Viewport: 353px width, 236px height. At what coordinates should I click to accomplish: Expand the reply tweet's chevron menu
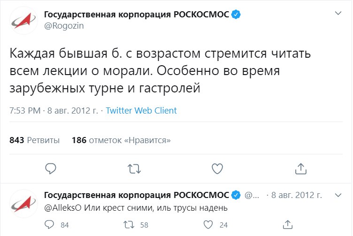click(x=338, y=195)
